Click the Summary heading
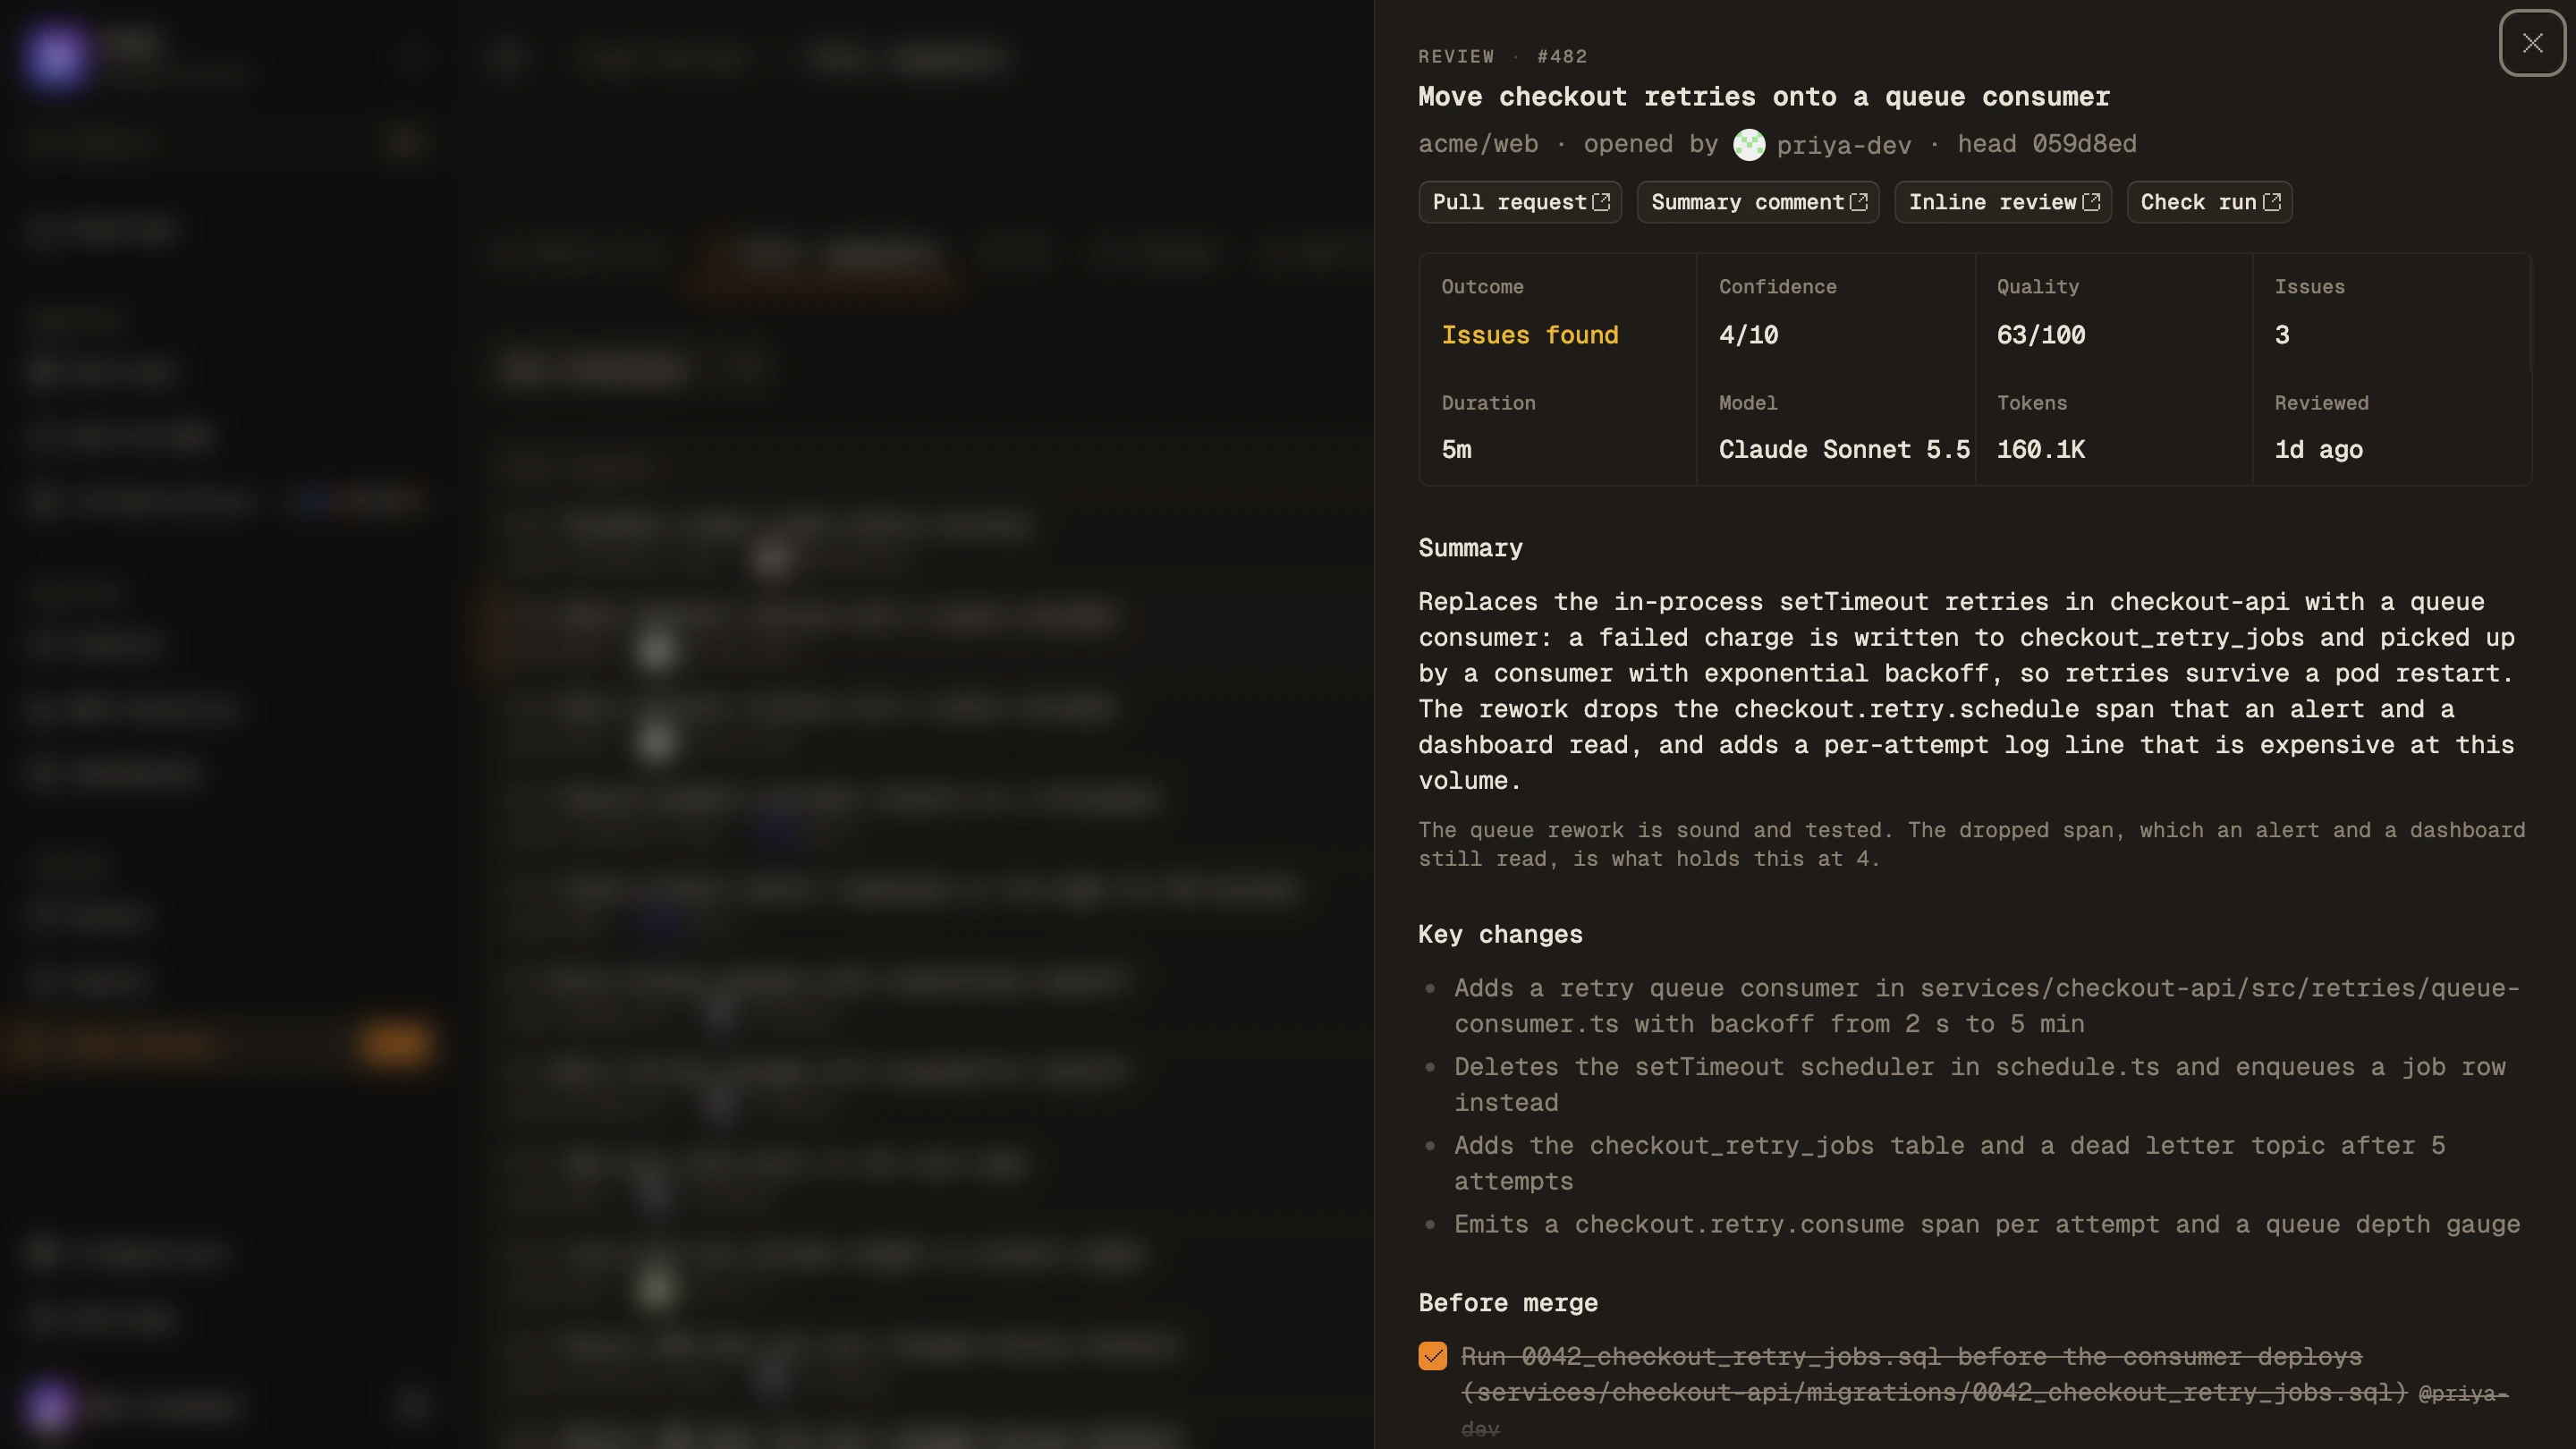Viewport: 2576px width, 1449px height. [x=1470, y=548]
